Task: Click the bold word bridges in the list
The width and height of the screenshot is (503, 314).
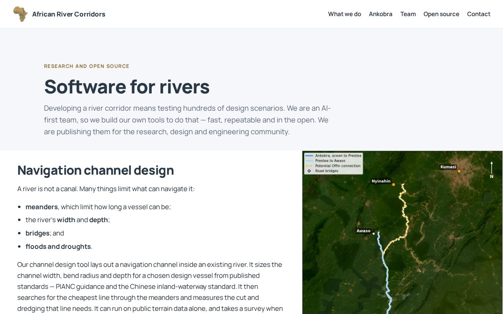Action: [37, 233]
